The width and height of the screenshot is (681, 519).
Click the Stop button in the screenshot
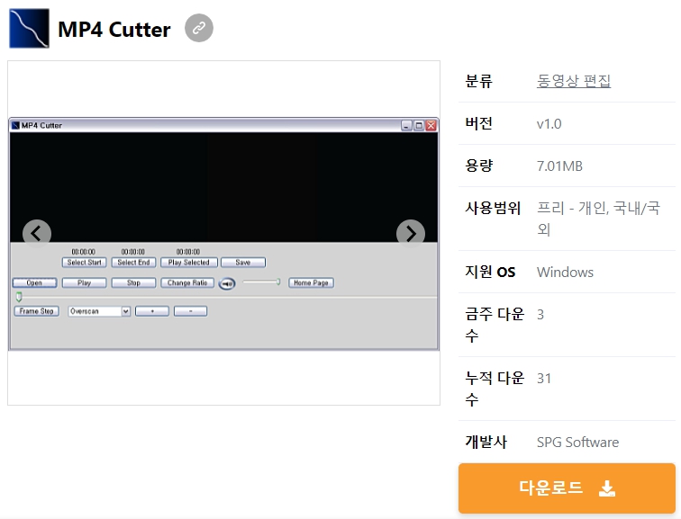coord(133,282)
